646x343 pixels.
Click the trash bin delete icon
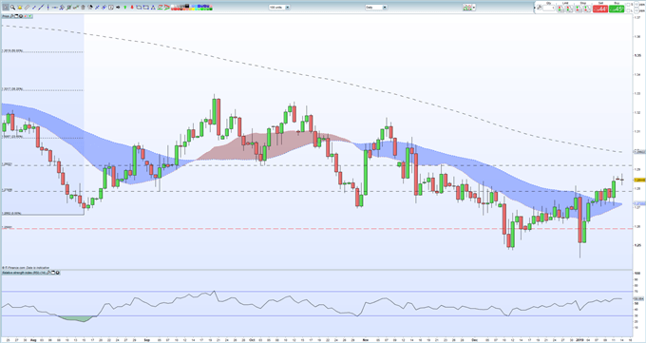(x=83, y=7)
